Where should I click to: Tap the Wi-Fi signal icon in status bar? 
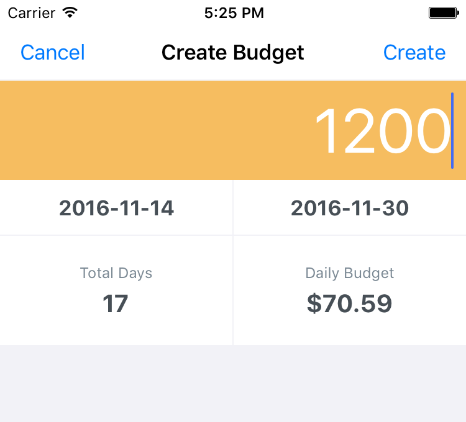70,12
